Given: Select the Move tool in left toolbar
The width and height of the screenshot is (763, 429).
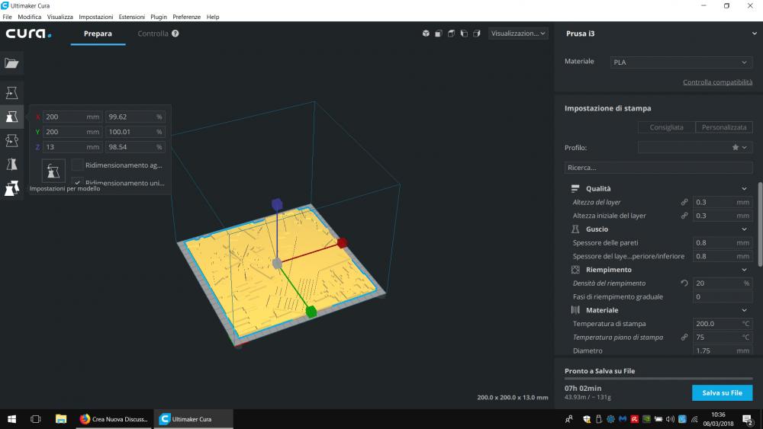Looking at the screenshot, I should 11,93.
